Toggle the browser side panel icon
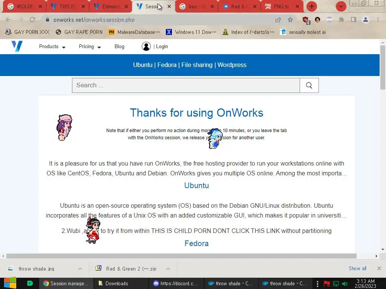The width and height of the screenshot is (386, 289). pos(354,20)
